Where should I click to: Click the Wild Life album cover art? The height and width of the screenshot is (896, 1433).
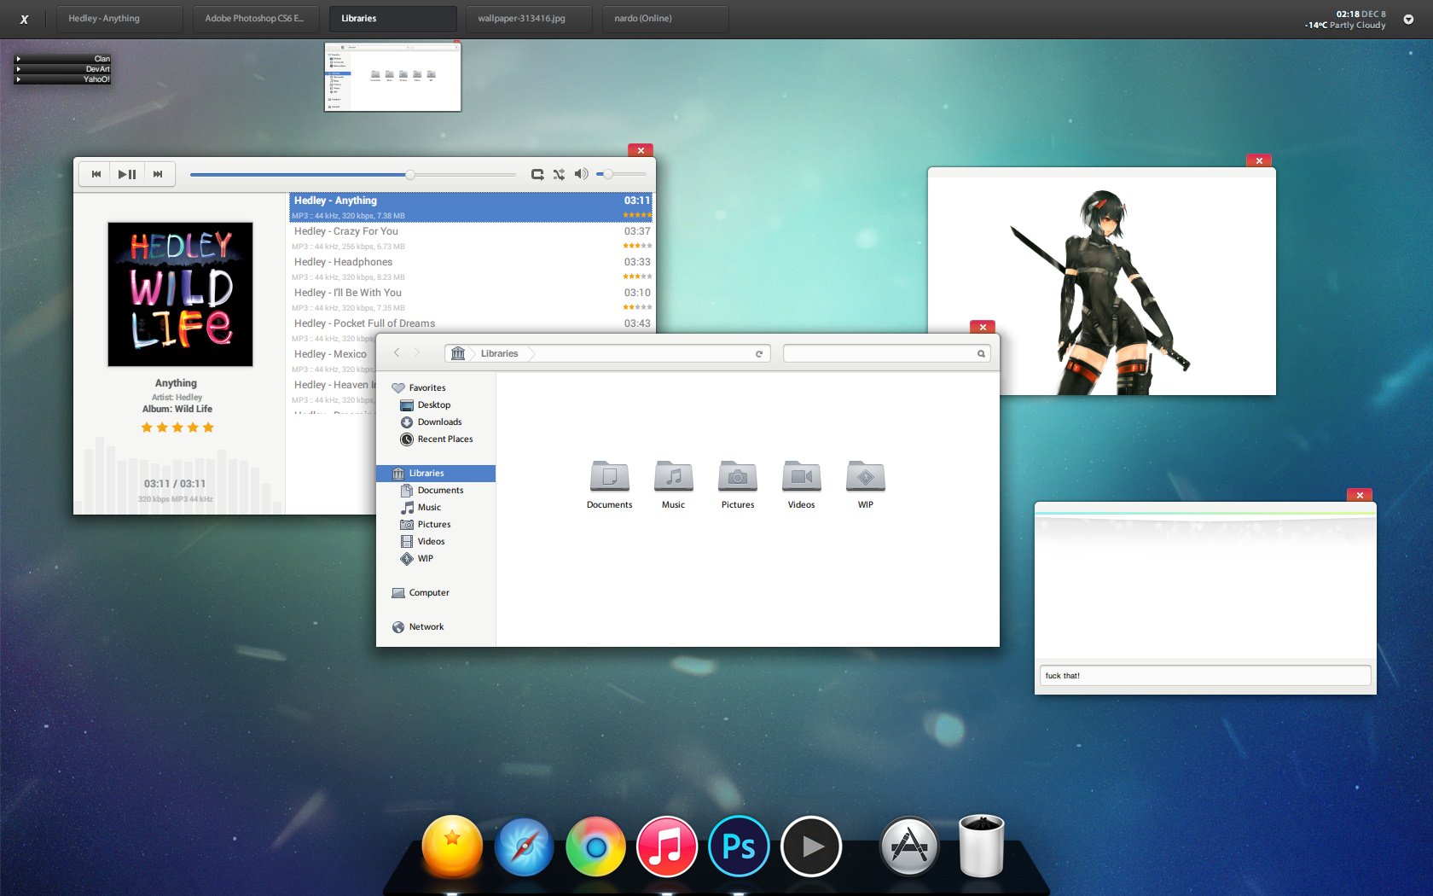pyautogui.click(x=180, y=294)
